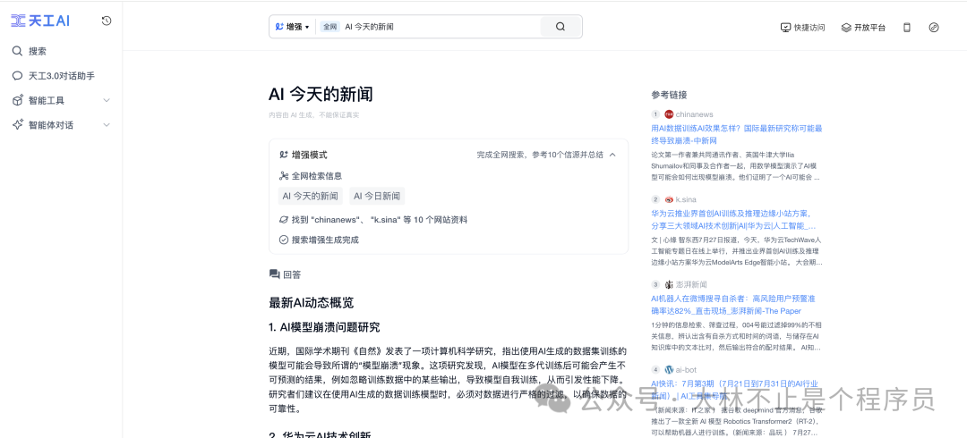Select the "AI 今日新闻" query chip
Screen dimensions: 967x438
(x=377, y=197)
